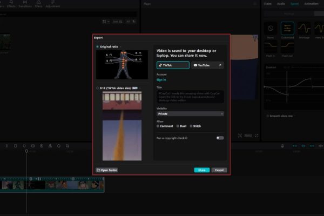Select the Customized speed curve icon

(x=288, y=28)
